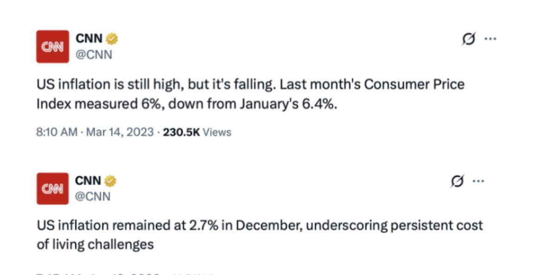Open more options on the first CNN tweet

[490, 39]
